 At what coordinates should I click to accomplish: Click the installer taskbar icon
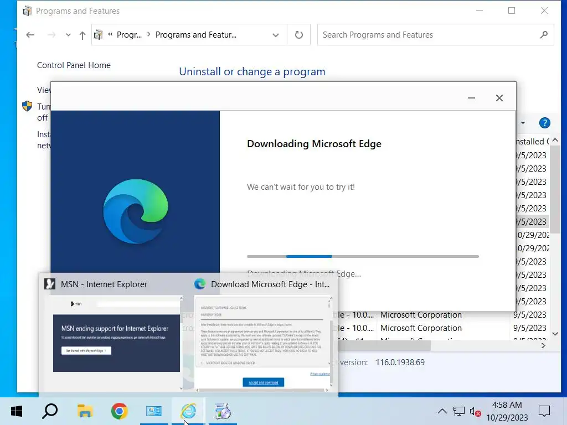click(223, 411)
